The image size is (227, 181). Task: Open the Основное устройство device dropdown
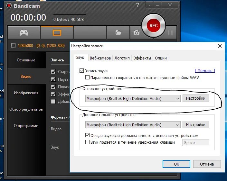133,98
